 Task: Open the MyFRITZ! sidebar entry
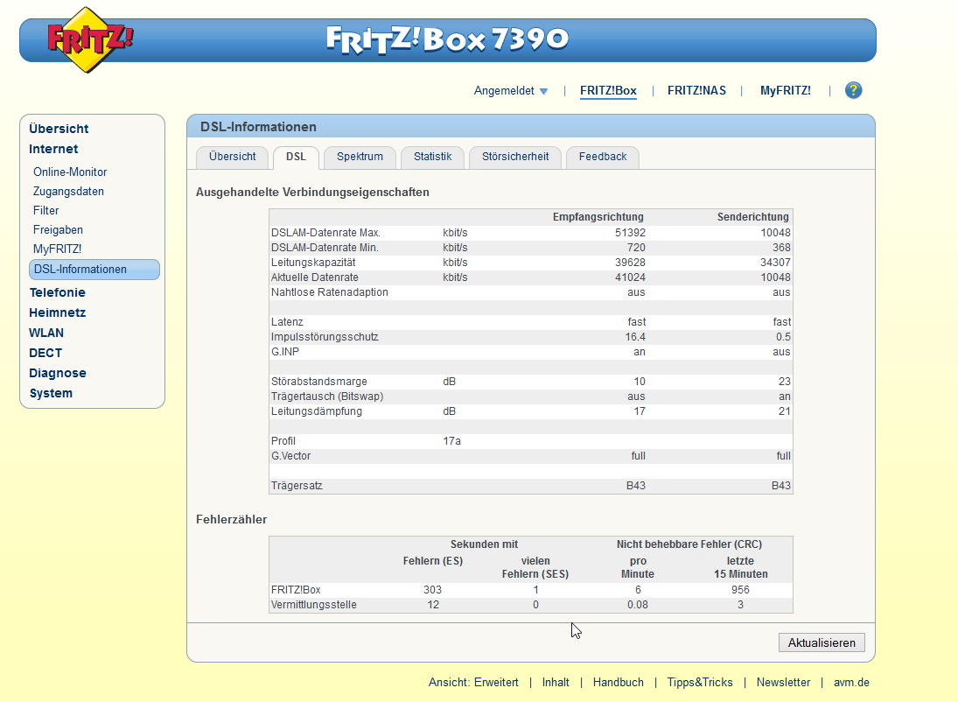[x=58, y=249]
